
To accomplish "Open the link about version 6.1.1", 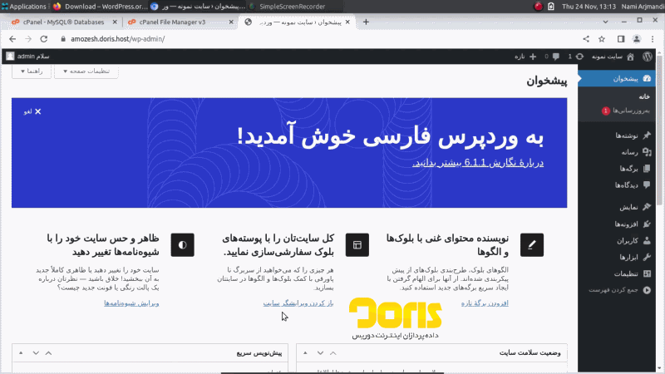I will pos(478,163).
